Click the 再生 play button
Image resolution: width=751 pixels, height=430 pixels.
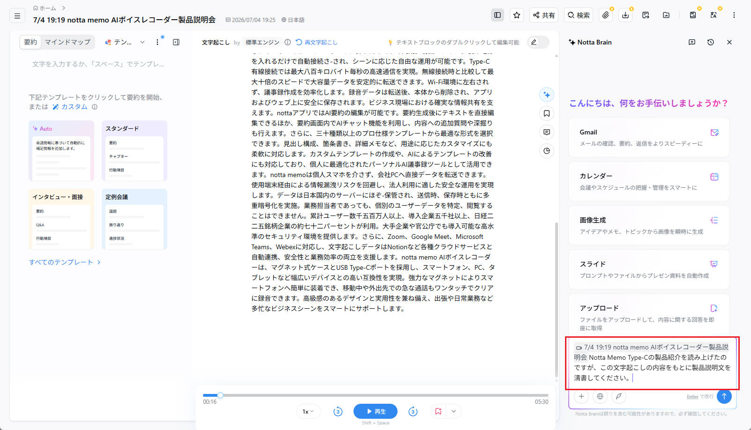coord(375,411)
